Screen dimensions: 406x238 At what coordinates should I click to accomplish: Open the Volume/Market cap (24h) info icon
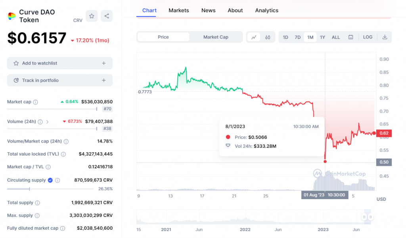(66, 141)
